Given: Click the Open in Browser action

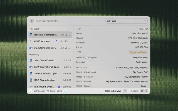Looking at the screenshot, I should (x=113, y=91).
